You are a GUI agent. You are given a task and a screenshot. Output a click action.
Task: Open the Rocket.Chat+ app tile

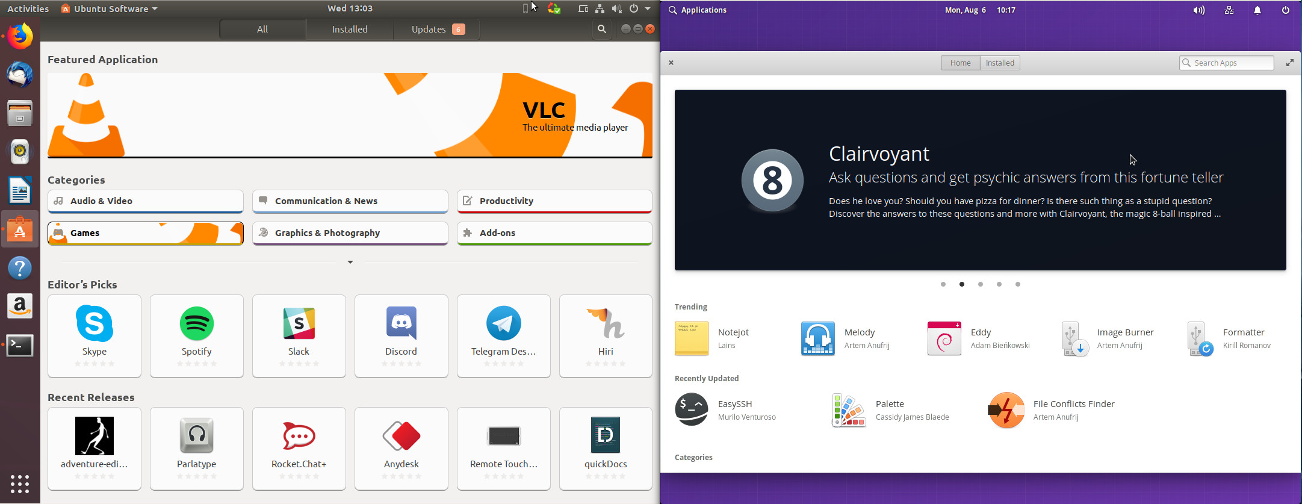point(299,449)
